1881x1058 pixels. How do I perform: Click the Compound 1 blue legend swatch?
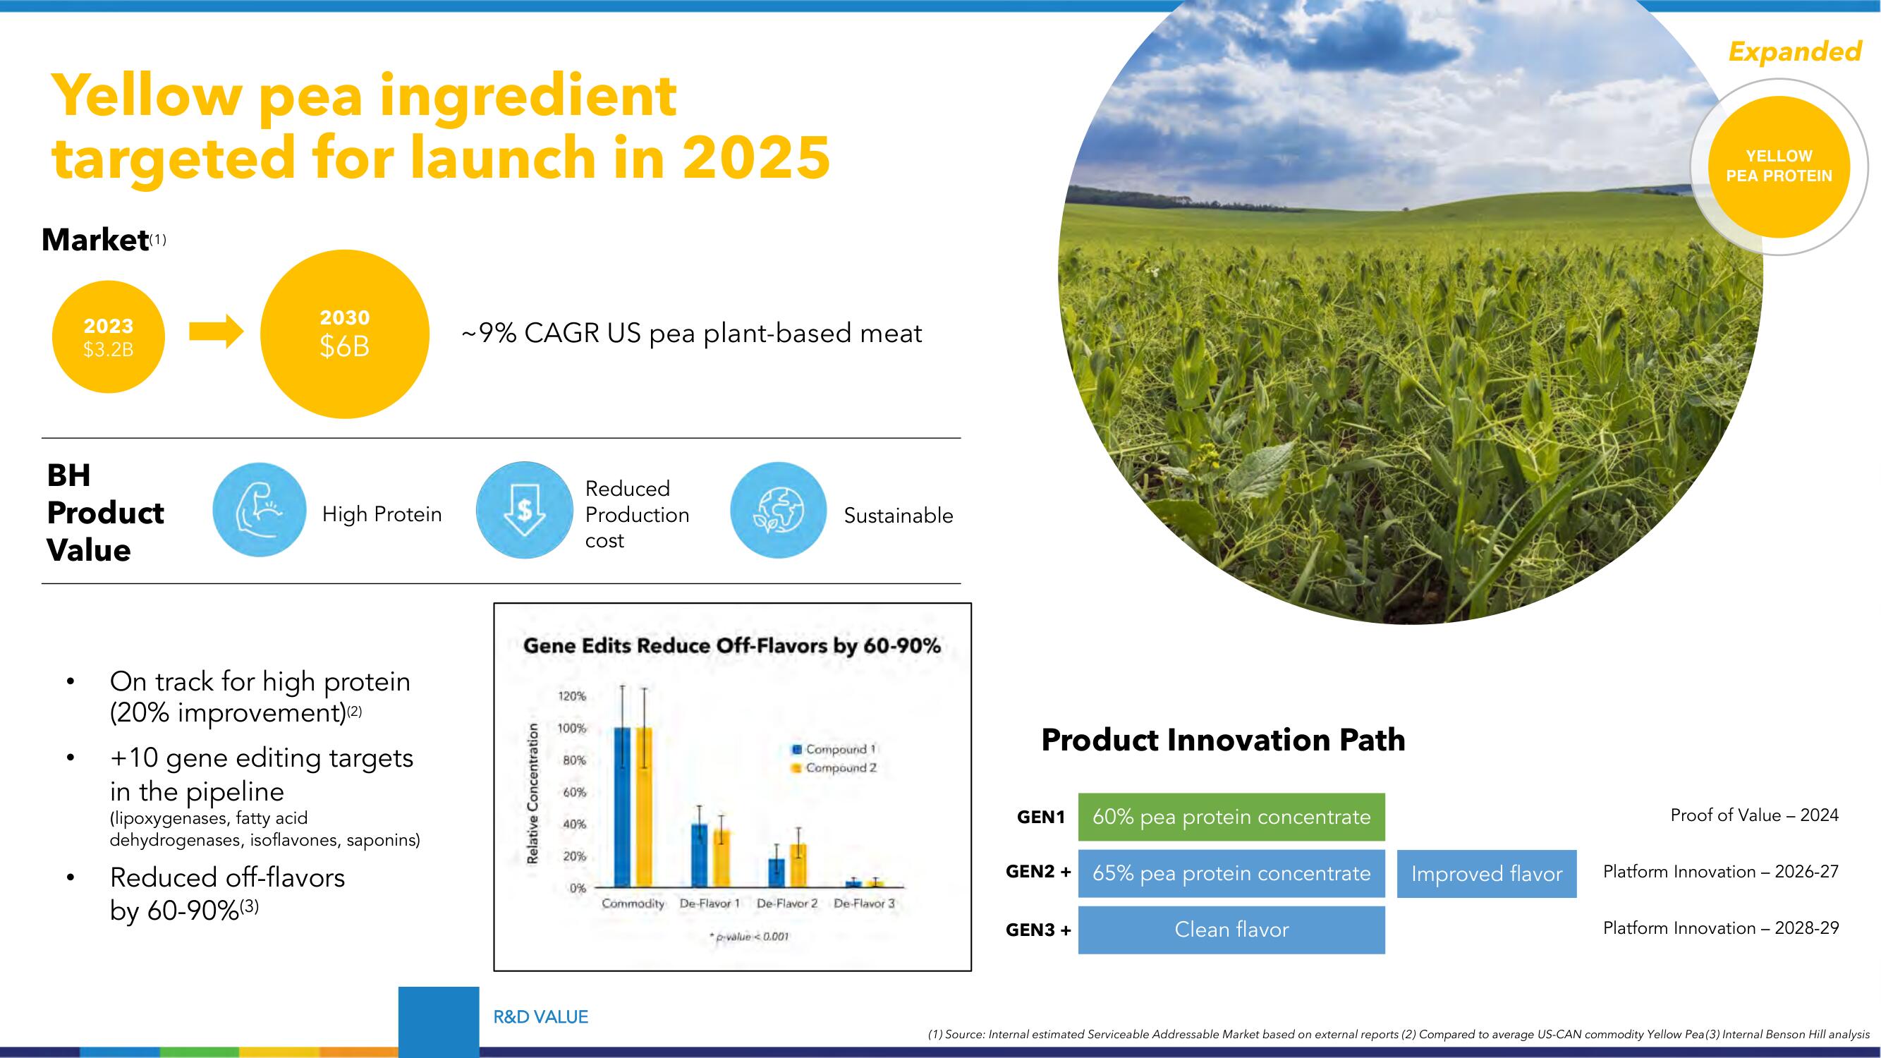pos(798,749)
